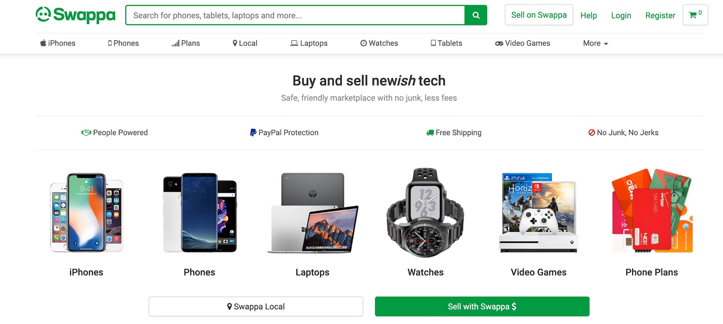Open the shopping cart icon
The height and width of the screenshot is (324, 723).
tap(693, 15)
